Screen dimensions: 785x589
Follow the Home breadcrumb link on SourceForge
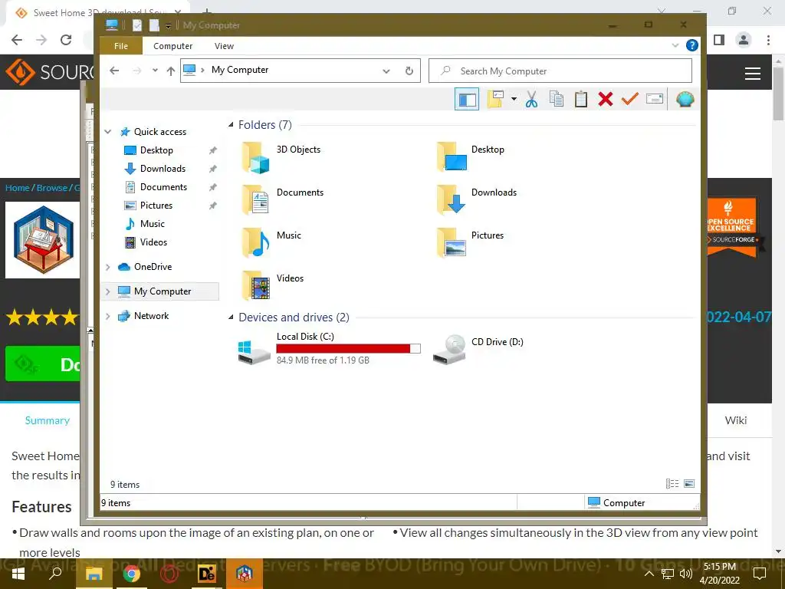click(x=18, y=188)
